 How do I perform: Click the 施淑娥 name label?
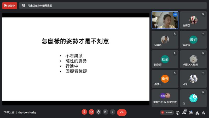point(186,45)
